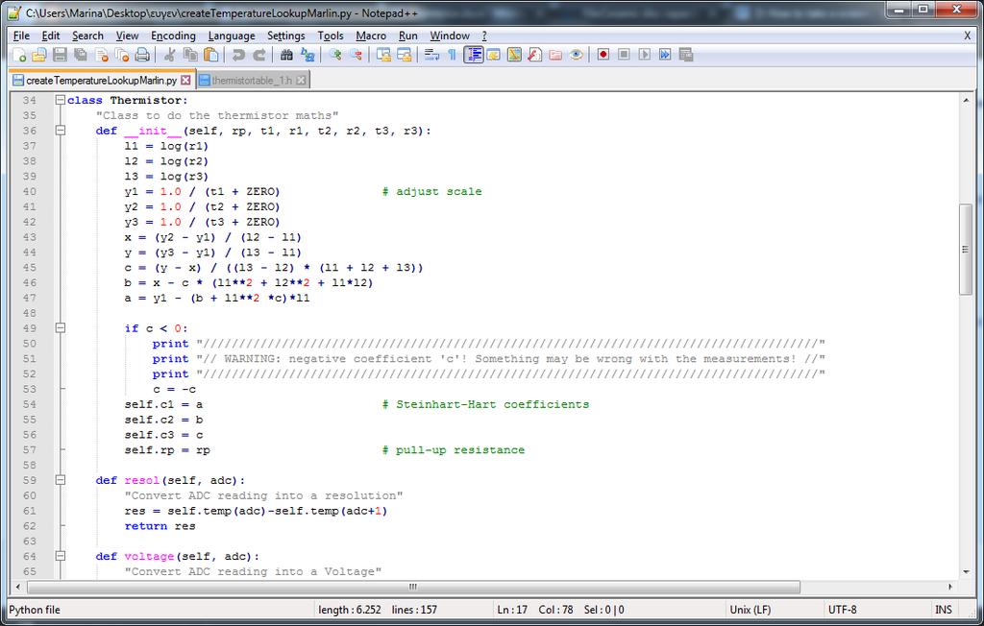
Task: Open the View menu
Action: point(128,36)
